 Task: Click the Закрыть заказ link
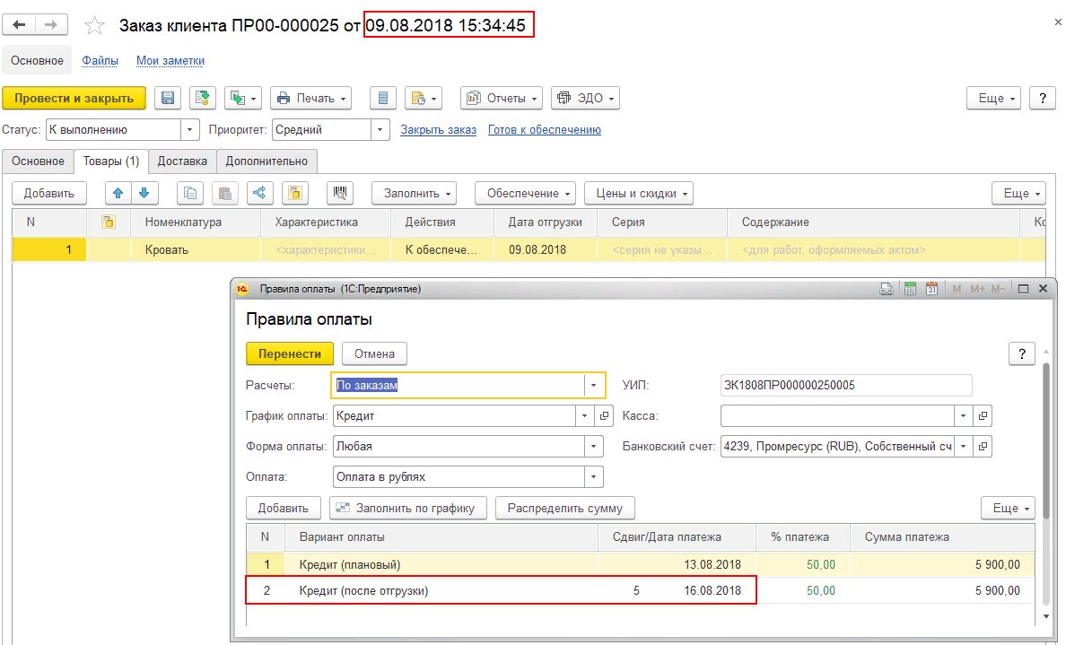[438, 130]
